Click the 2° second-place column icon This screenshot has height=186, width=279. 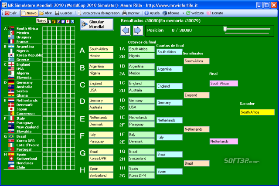pos(54,21)
